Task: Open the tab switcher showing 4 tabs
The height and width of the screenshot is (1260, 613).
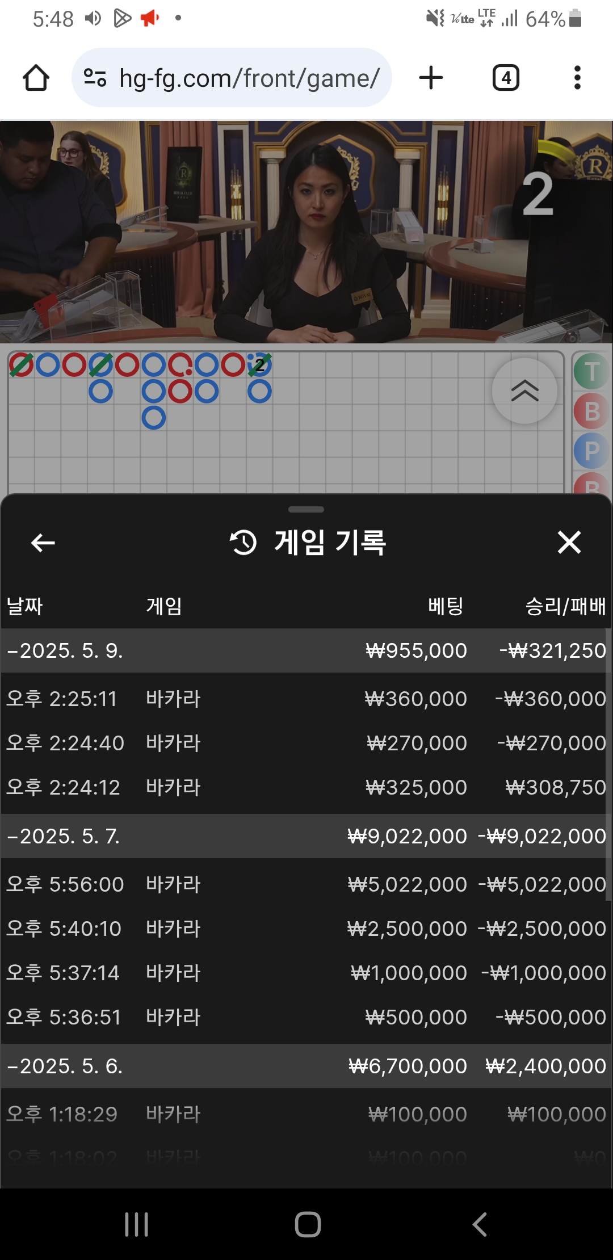Action: point(506,78)
